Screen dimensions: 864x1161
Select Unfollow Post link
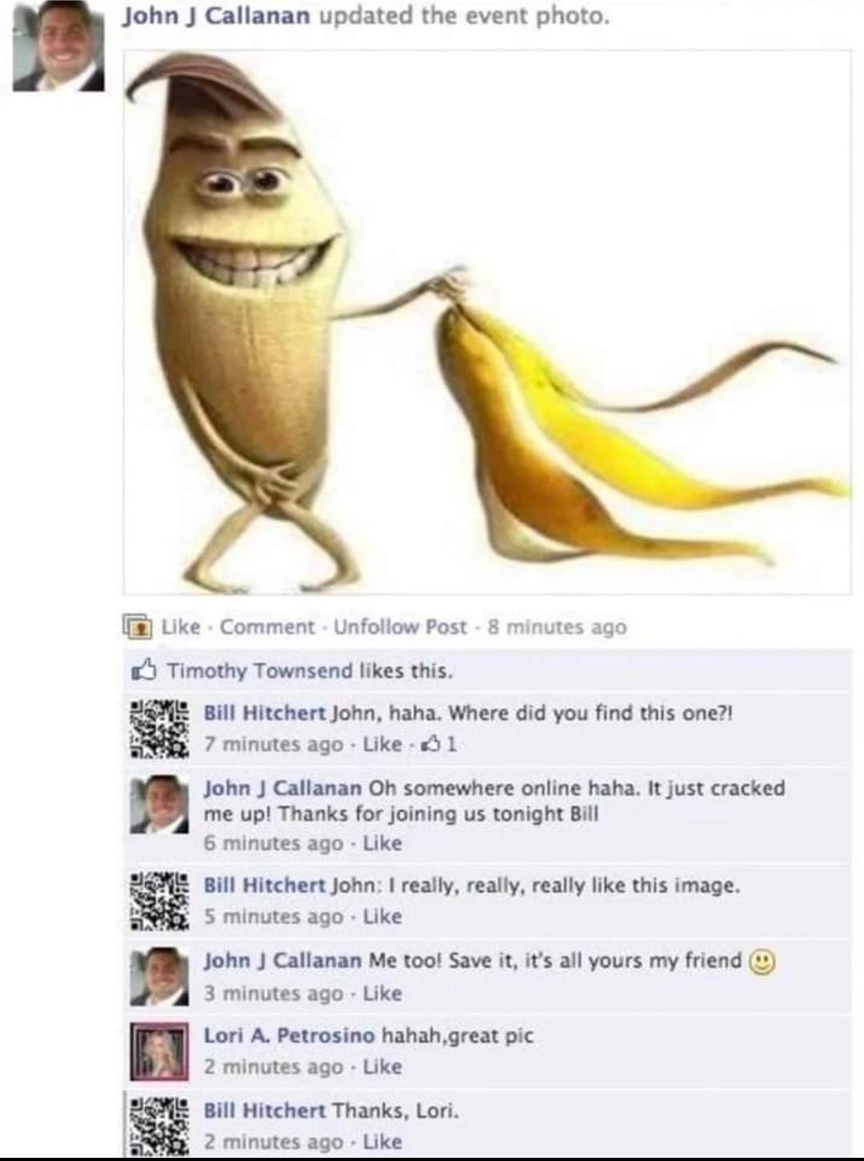[x=400, y=627]
